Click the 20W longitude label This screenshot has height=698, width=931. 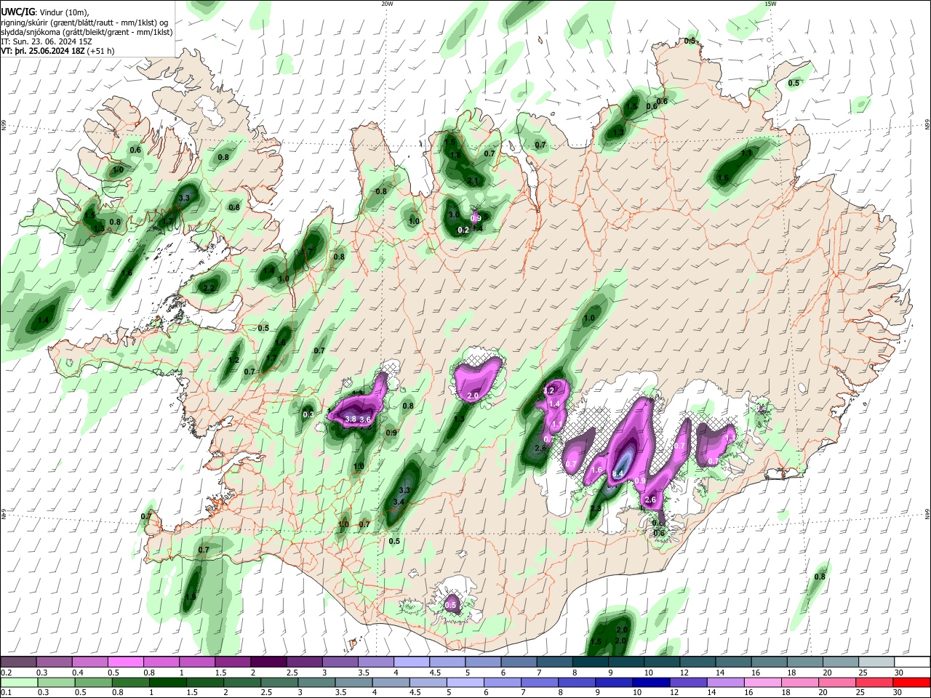point(387,4)
